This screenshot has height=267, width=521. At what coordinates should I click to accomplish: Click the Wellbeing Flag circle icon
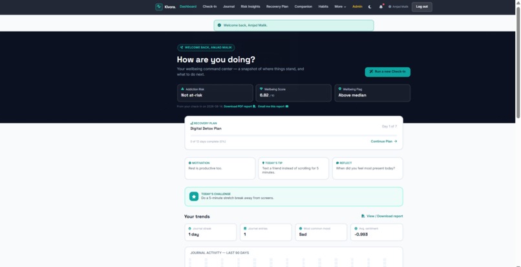[x=340, y=89]
